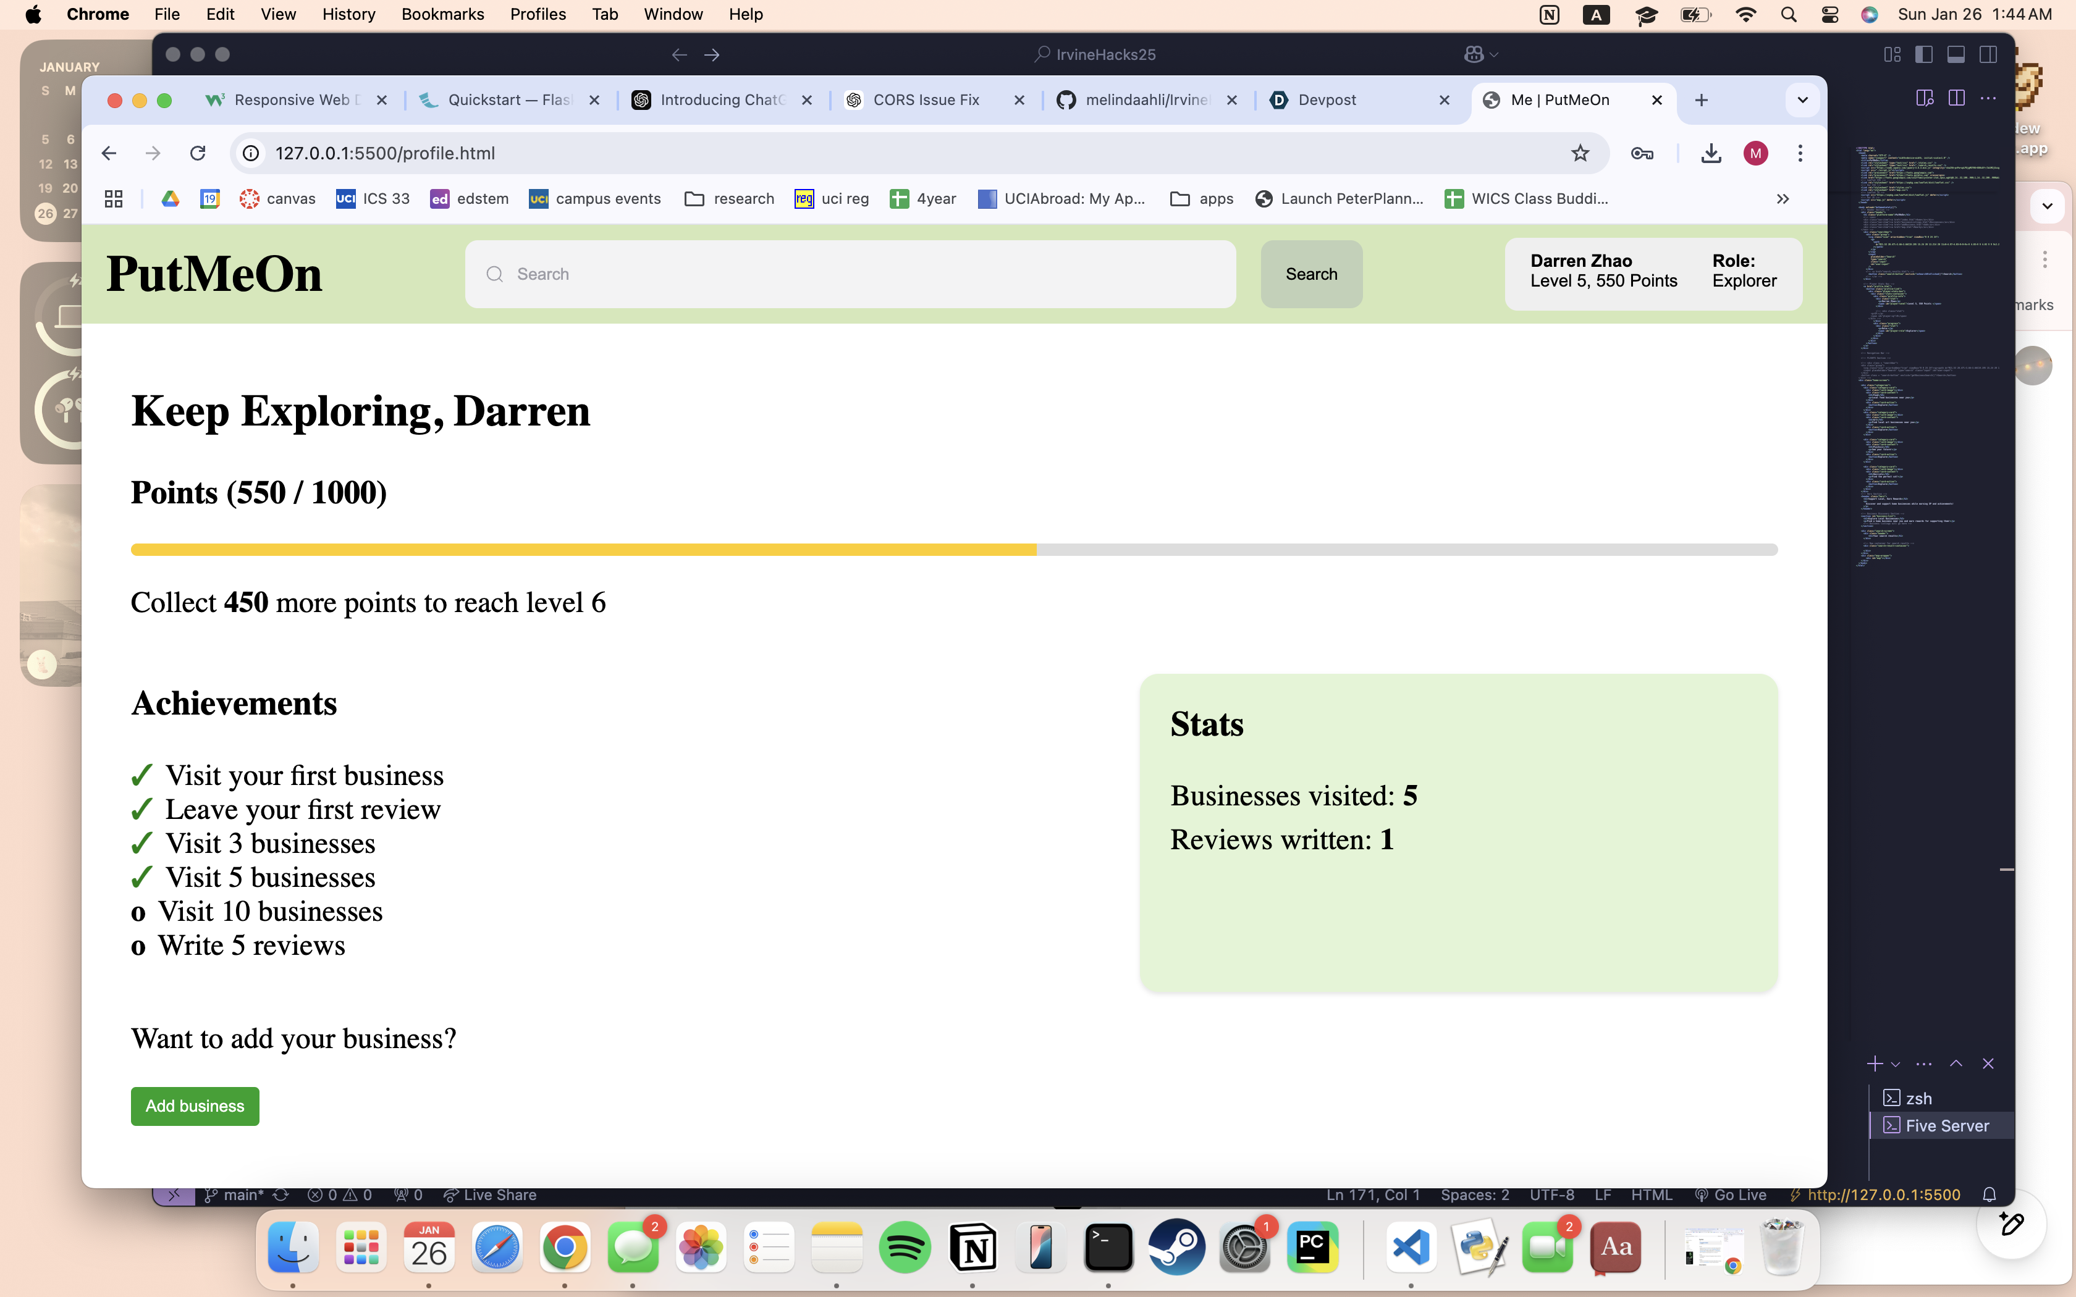Expand the Chrome tab search dropdown
The width and height of the screenshot is (2076, 1297).
point(1802,99)
